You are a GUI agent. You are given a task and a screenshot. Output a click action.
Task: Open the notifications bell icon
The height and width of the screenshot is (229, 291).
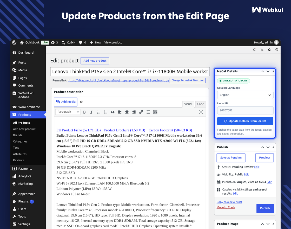pyautogui.click(x=254, y=50)
